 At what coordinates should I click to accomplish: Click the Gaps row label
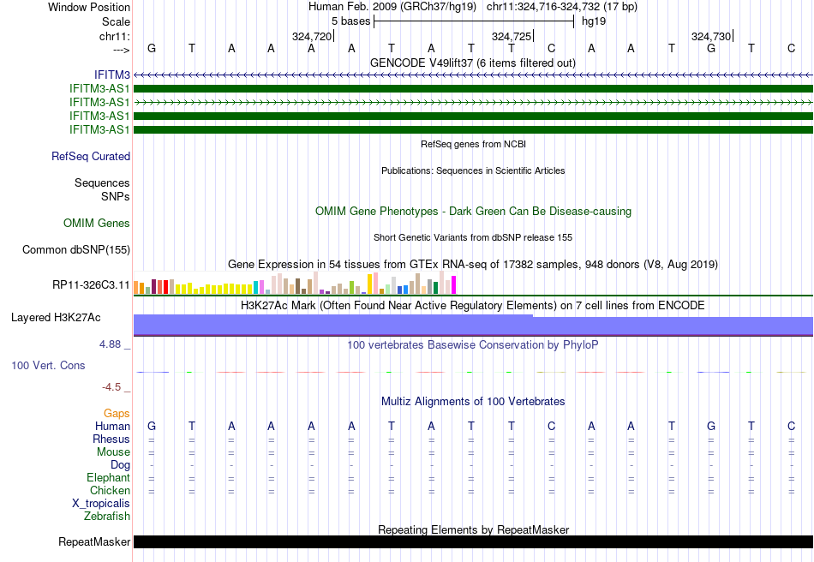[x=117, y=413]
